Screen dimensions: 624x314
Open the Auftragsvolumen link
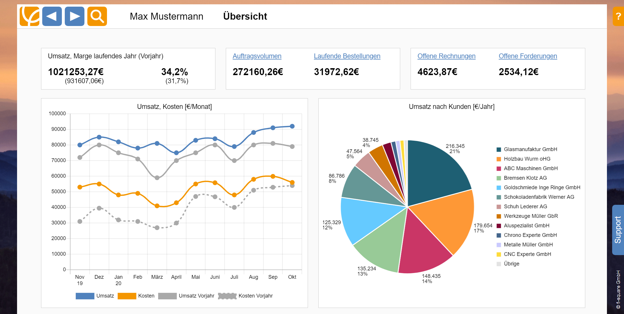click(x=257, y=56)
